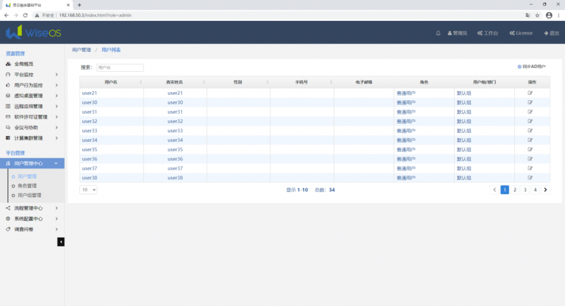Viewport: 565px width, 306px height.
Task: Click the notification bell icon
Action: tap(438, 33)
